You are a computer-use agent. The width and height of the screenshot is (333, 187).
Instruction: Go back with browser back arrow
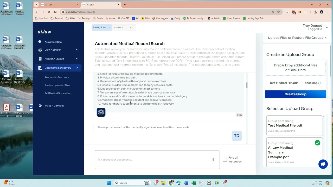[x=37, y=12]
